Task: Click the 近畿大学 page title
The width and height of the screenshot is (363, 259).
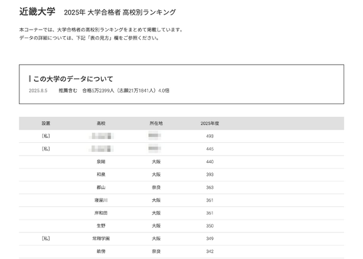Action: pyautogui.click(x=37, y=11)
